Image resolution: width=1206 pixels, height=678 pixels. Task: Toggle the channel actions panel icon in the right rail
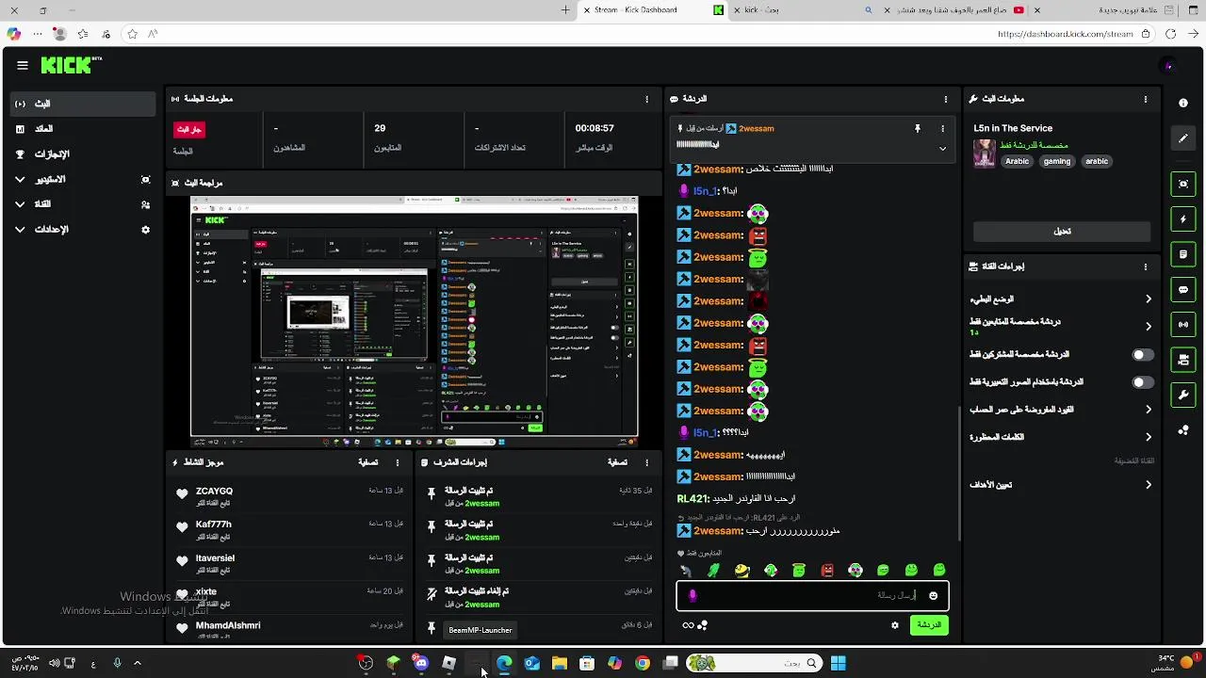(x=1183, y=360)
